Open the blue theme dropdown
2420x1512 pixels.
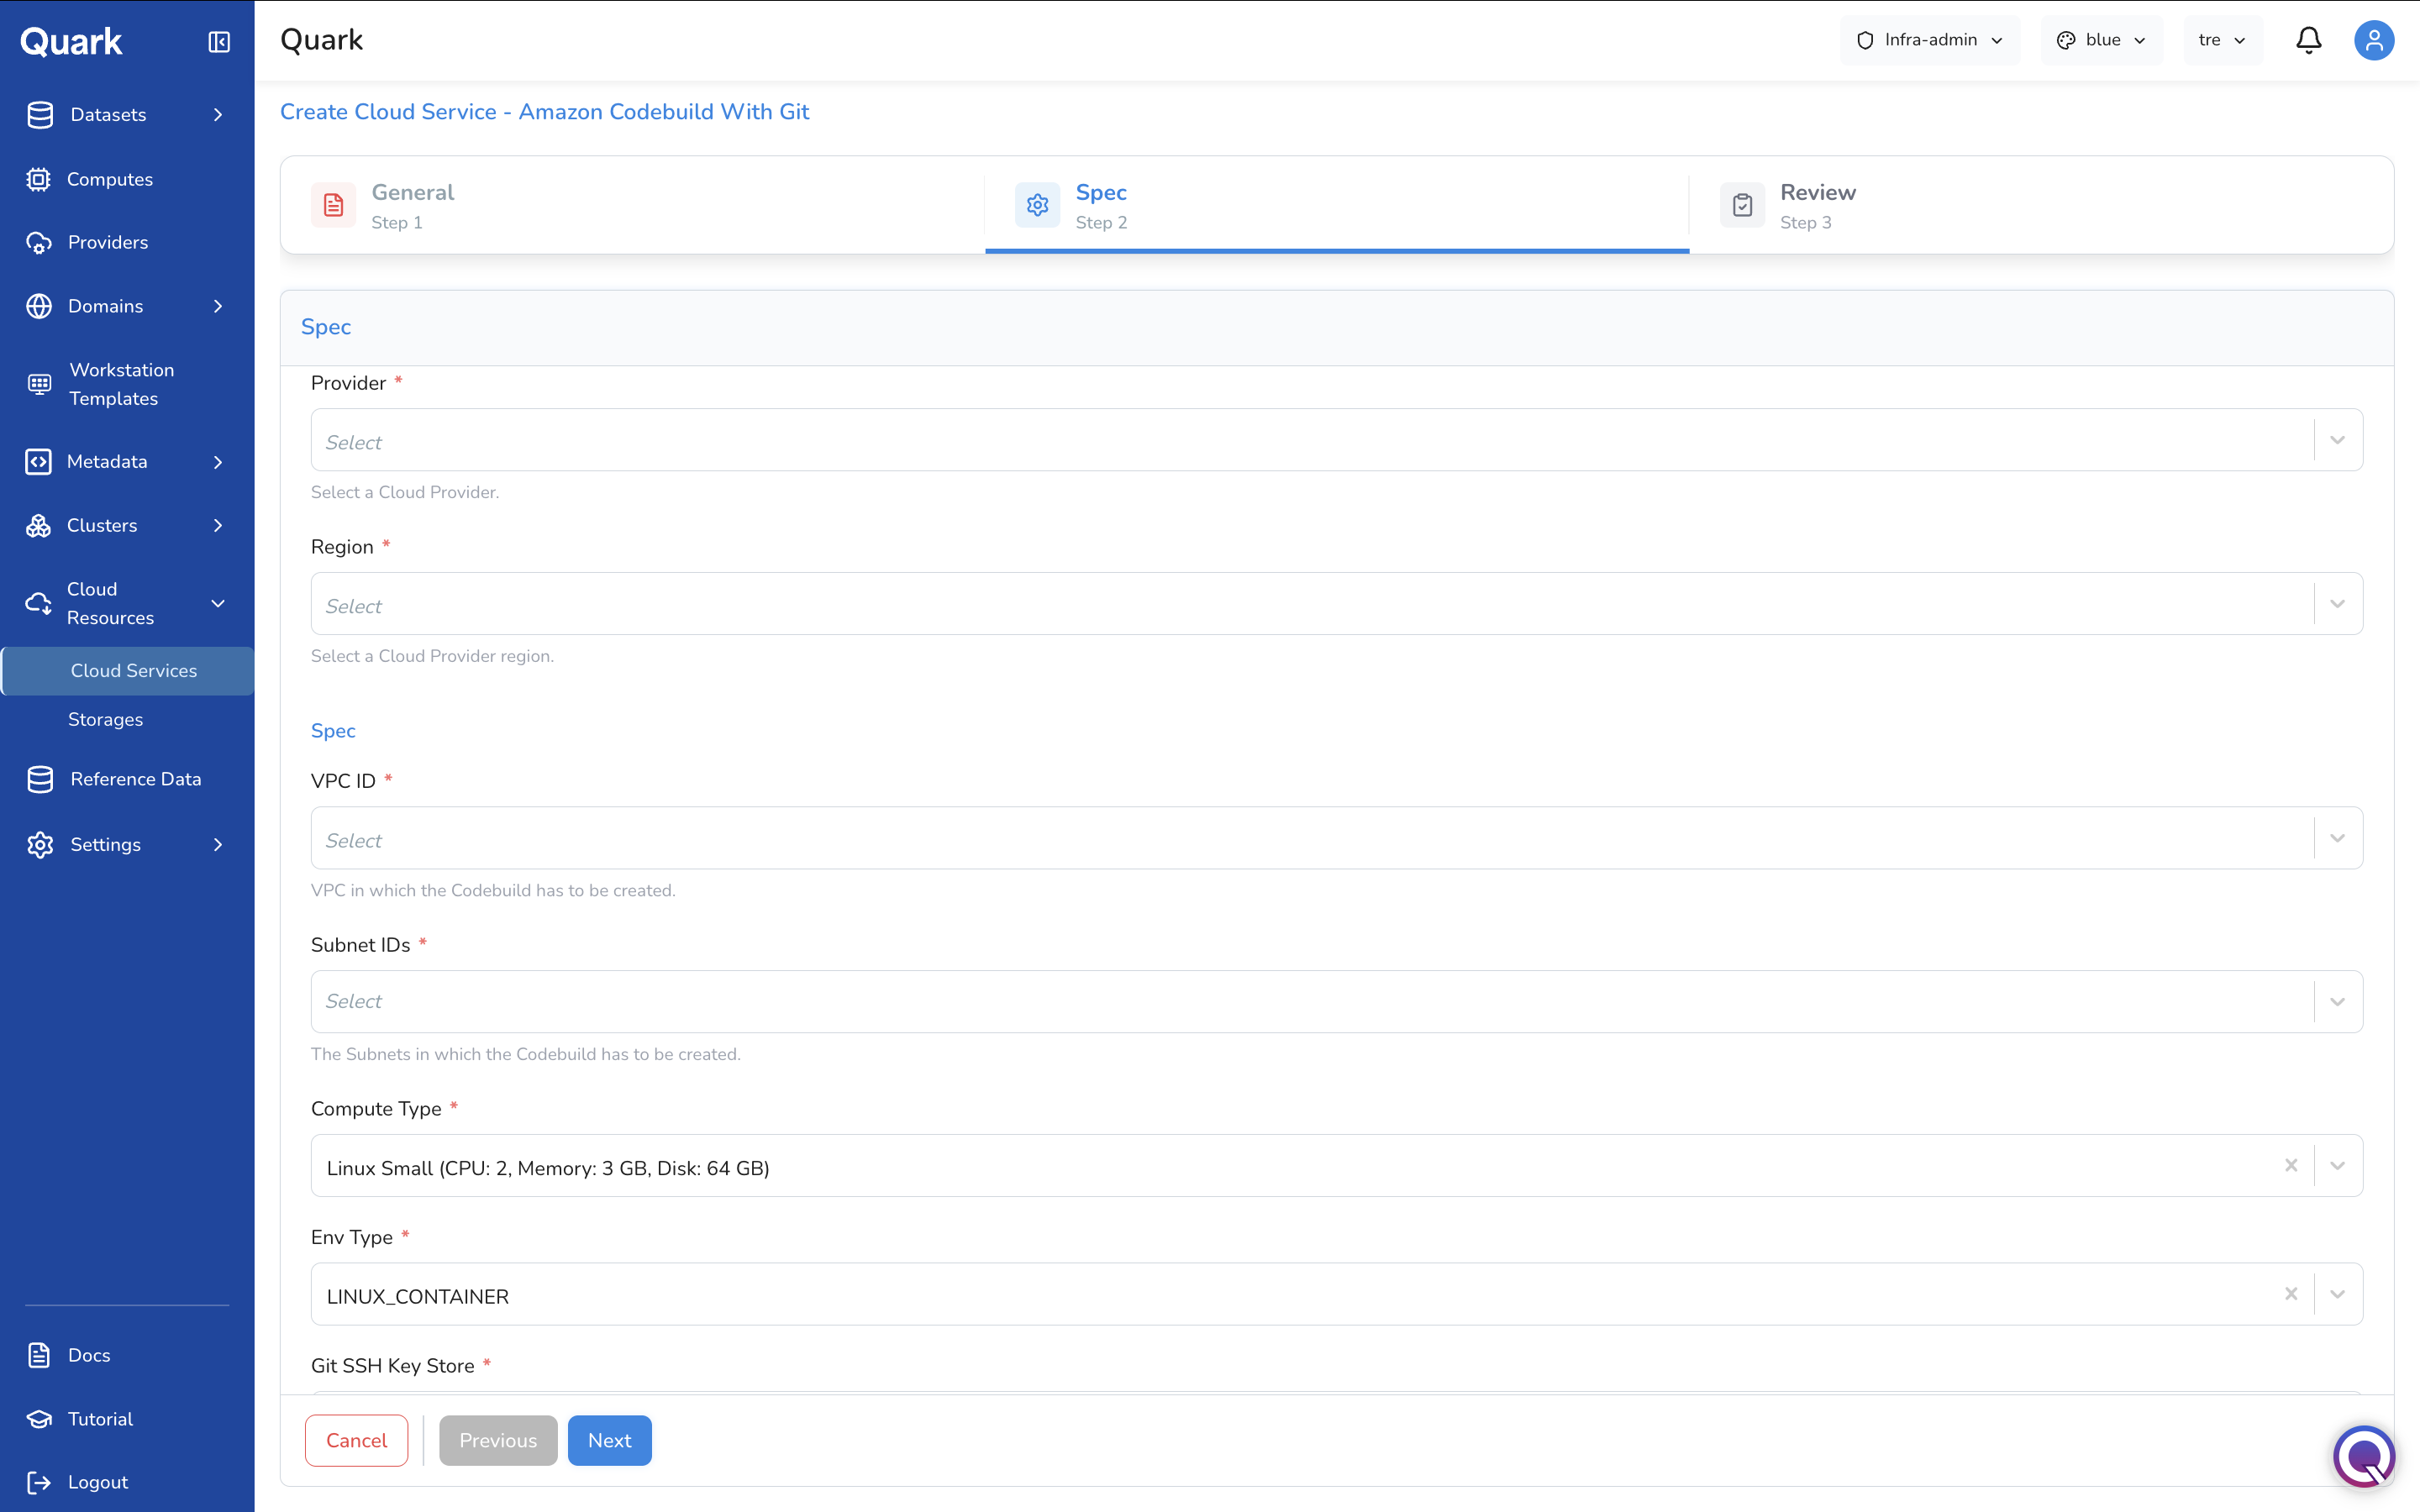[x=2102, y=40]
